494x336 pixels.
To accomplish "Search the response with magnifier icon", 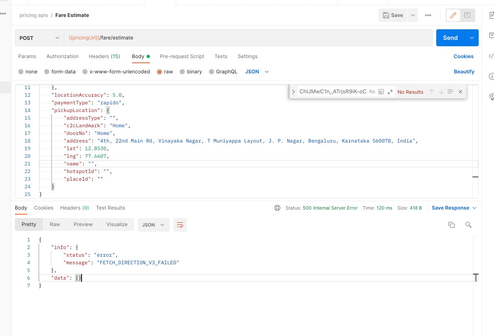I will pos(469,225).
